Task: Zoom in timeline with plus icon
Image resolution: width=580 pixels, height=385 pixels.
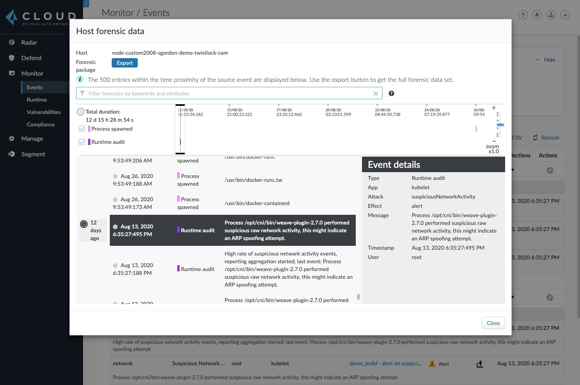Action: 494,108
